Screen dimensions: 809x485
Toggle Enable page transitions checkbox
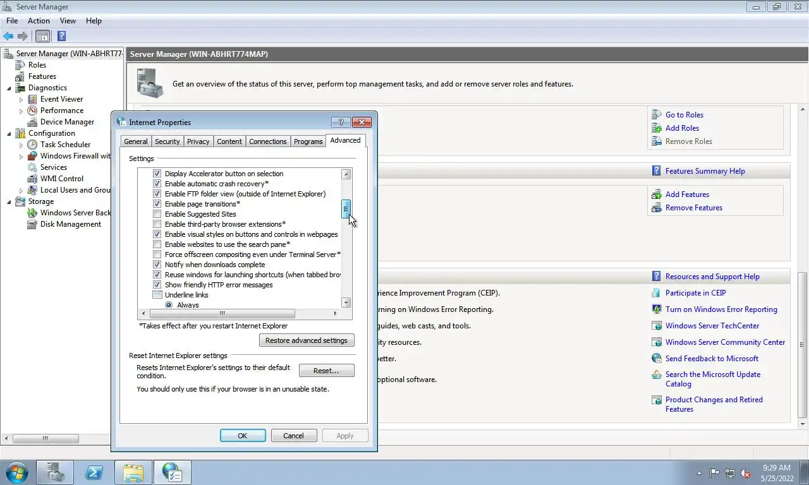point(157,204)
